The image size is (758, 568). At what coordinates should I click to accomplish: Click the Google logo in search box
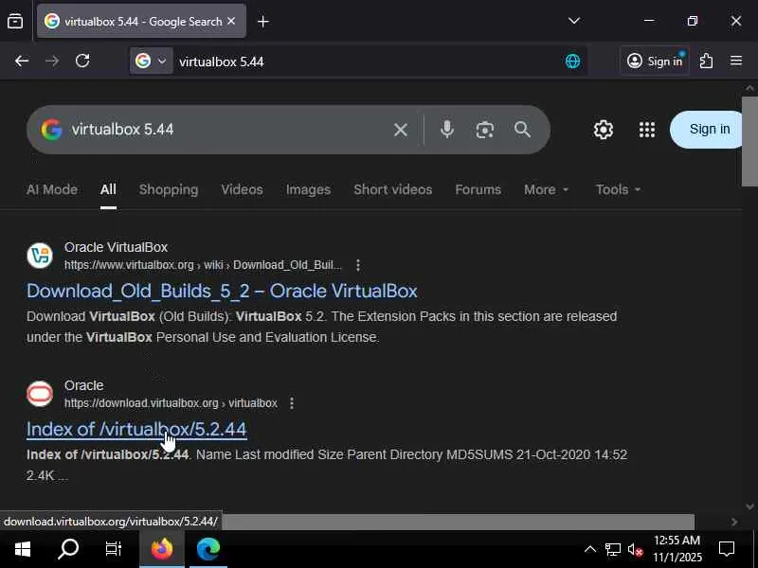[x=52, y=130]
